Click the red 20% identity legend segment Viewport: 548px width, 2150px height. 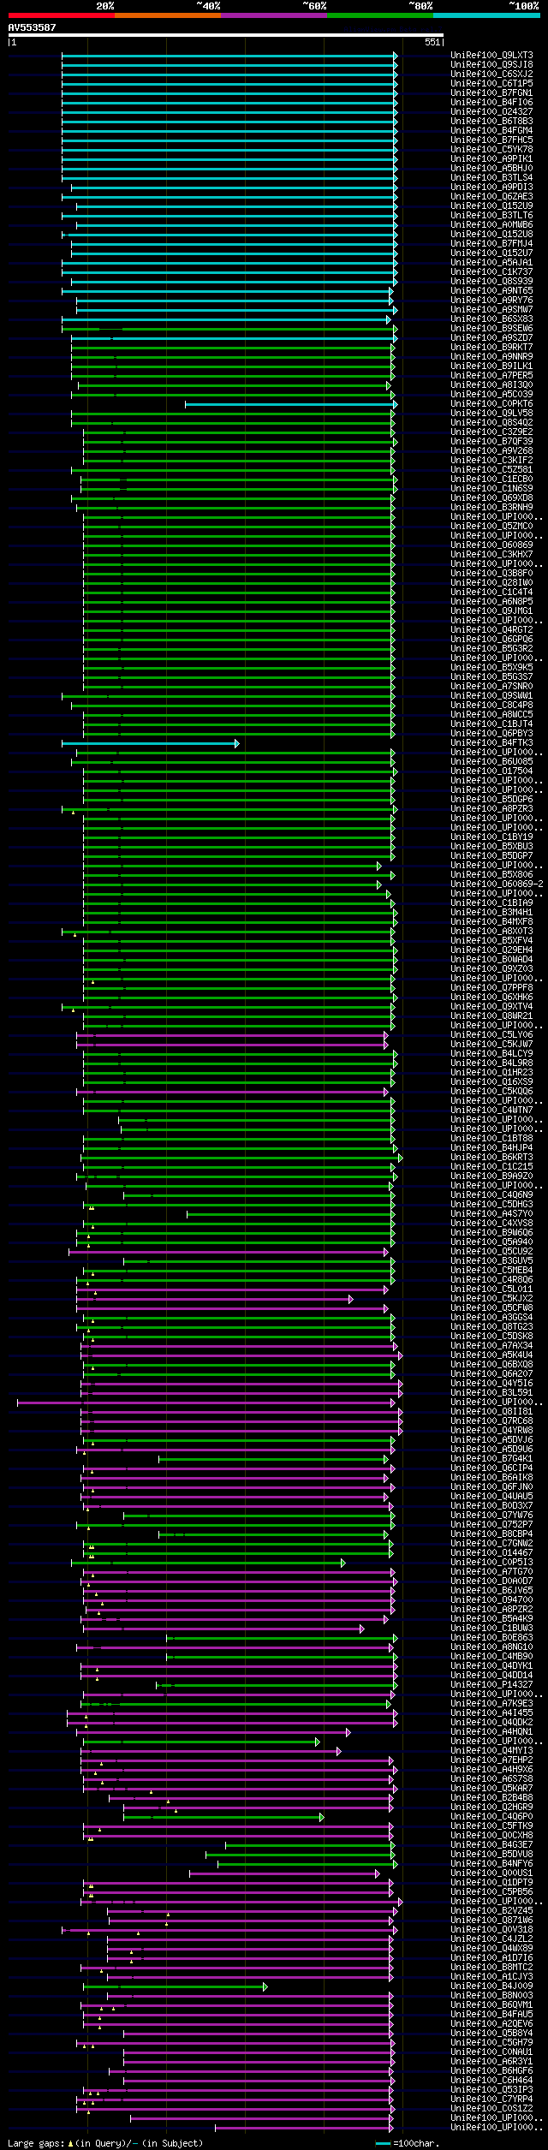(x=61, y=15)
